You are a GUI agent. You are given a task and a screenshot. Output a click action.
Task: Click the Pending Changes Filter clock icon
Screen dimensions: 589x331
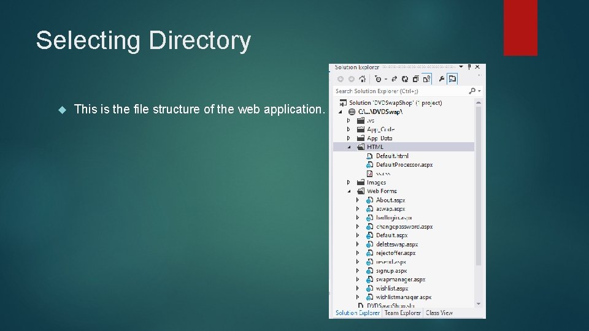pos(378,79)
